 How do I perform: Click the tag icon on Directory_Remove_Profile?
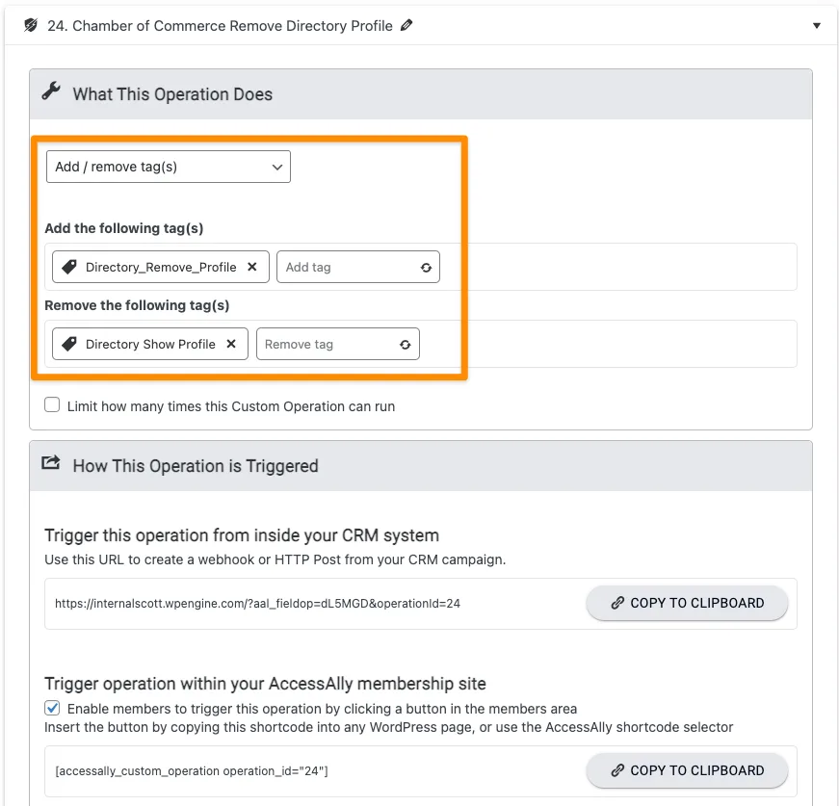69,267
